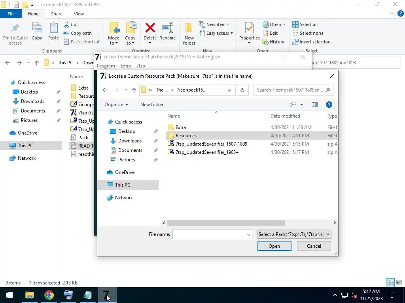This screenshot has height=303, width=405.
Task: Click the muted volume tray icon
Action: tap(354, 295)
